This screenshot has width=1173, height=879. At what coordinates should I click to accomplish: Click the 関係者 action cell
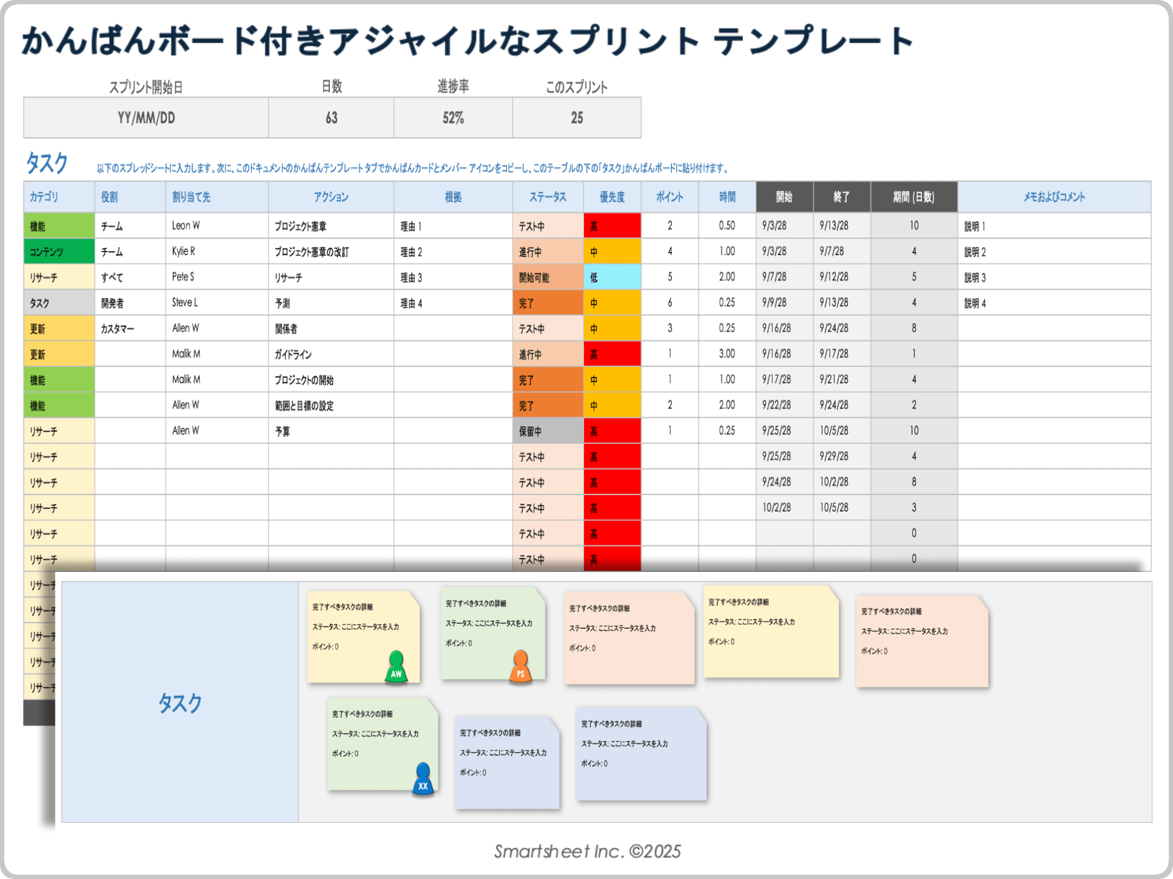[331, 328]
